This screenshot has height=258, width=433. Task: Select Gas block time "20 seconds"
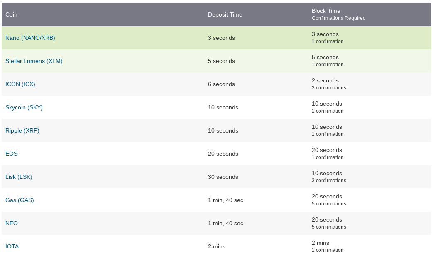click(327, 196)
